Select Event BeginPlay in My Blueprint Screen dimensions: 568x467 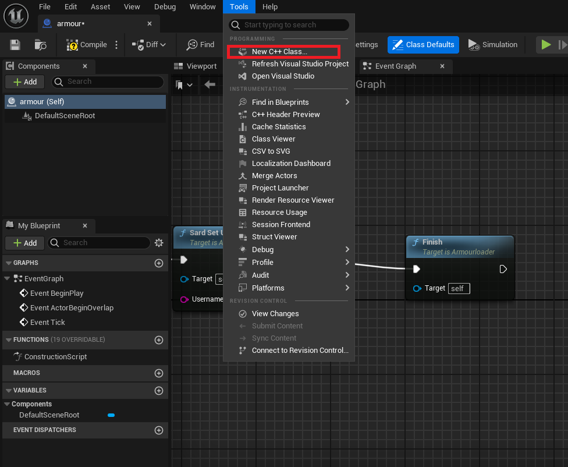[x=57, y=293]
